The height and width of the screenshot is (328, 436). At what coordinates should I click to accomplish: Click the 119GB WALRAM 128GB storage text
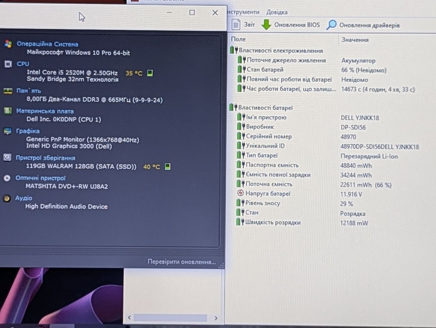point(81,166)
